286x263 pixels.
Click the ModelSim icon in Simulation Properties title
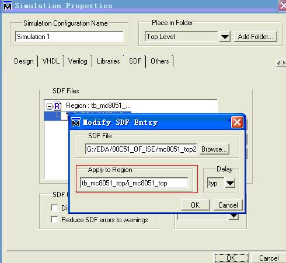point(8,5)
